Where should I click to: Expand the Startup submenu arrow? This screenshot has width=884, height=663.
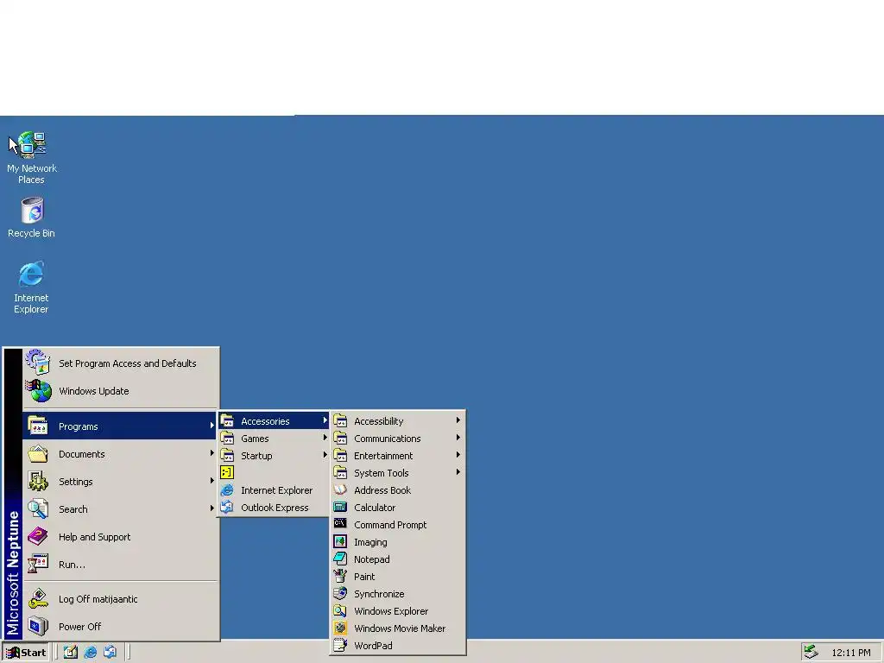[325, 455]
